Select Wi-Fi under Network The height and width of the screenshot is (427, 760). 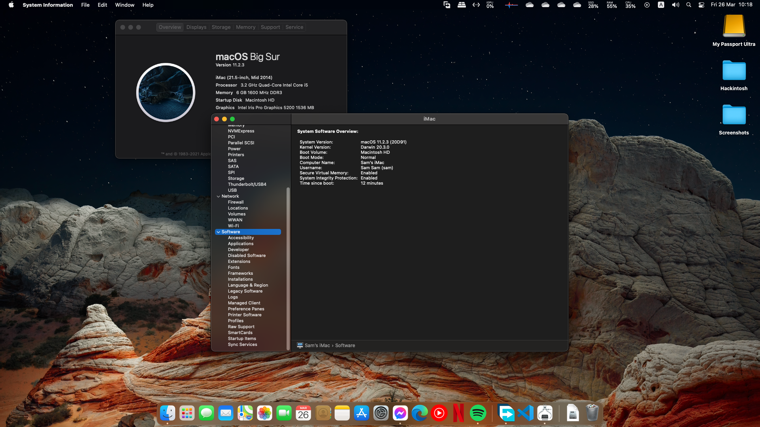[233, 226]
